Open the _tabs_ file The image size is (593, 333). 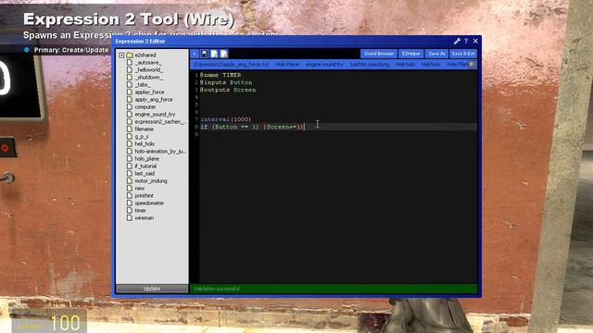coord(143,84)
